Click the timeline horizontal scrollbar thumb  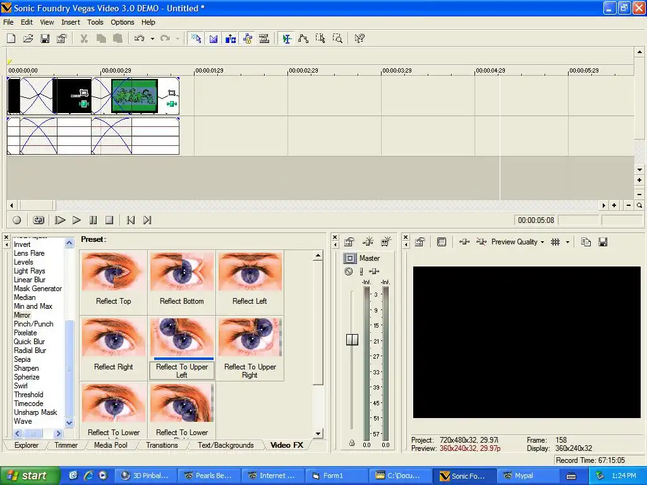37,205
